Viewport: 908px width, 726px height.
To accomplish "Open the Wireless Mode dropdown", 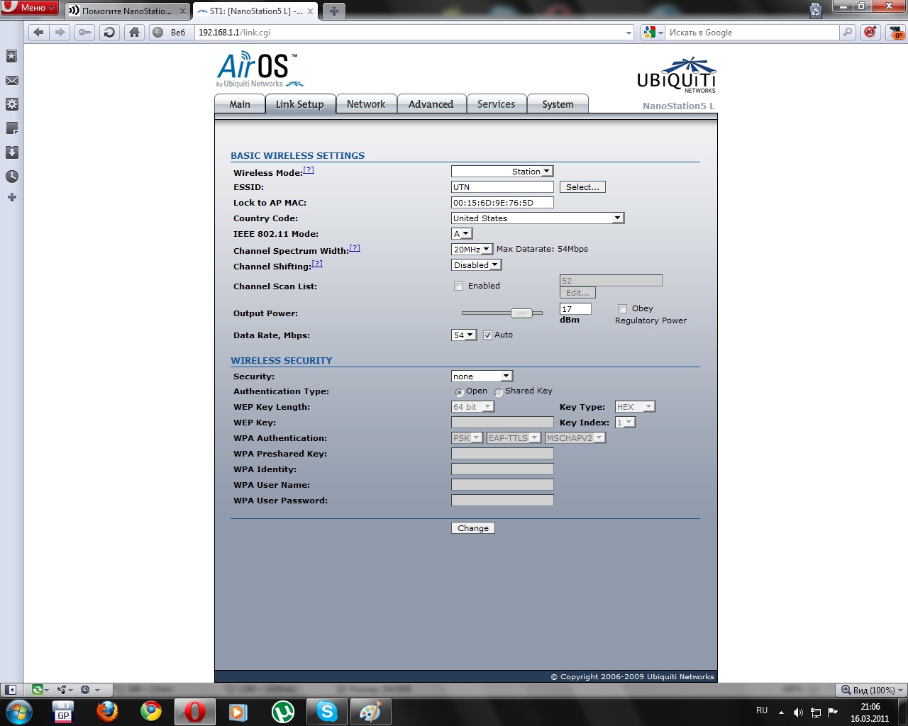I will 502,172.
